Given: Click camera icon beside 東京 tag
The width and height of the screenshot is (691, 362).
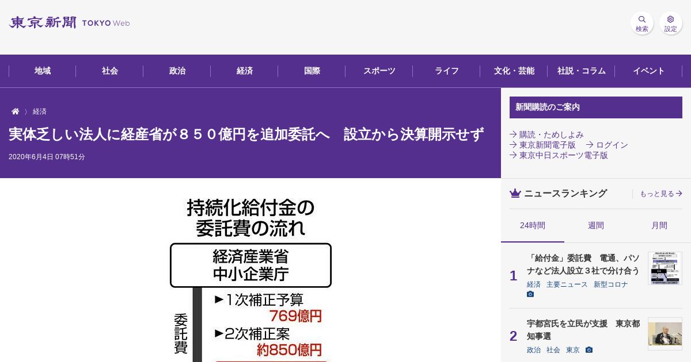Looking at the screenshot, I should pos(589,350).
